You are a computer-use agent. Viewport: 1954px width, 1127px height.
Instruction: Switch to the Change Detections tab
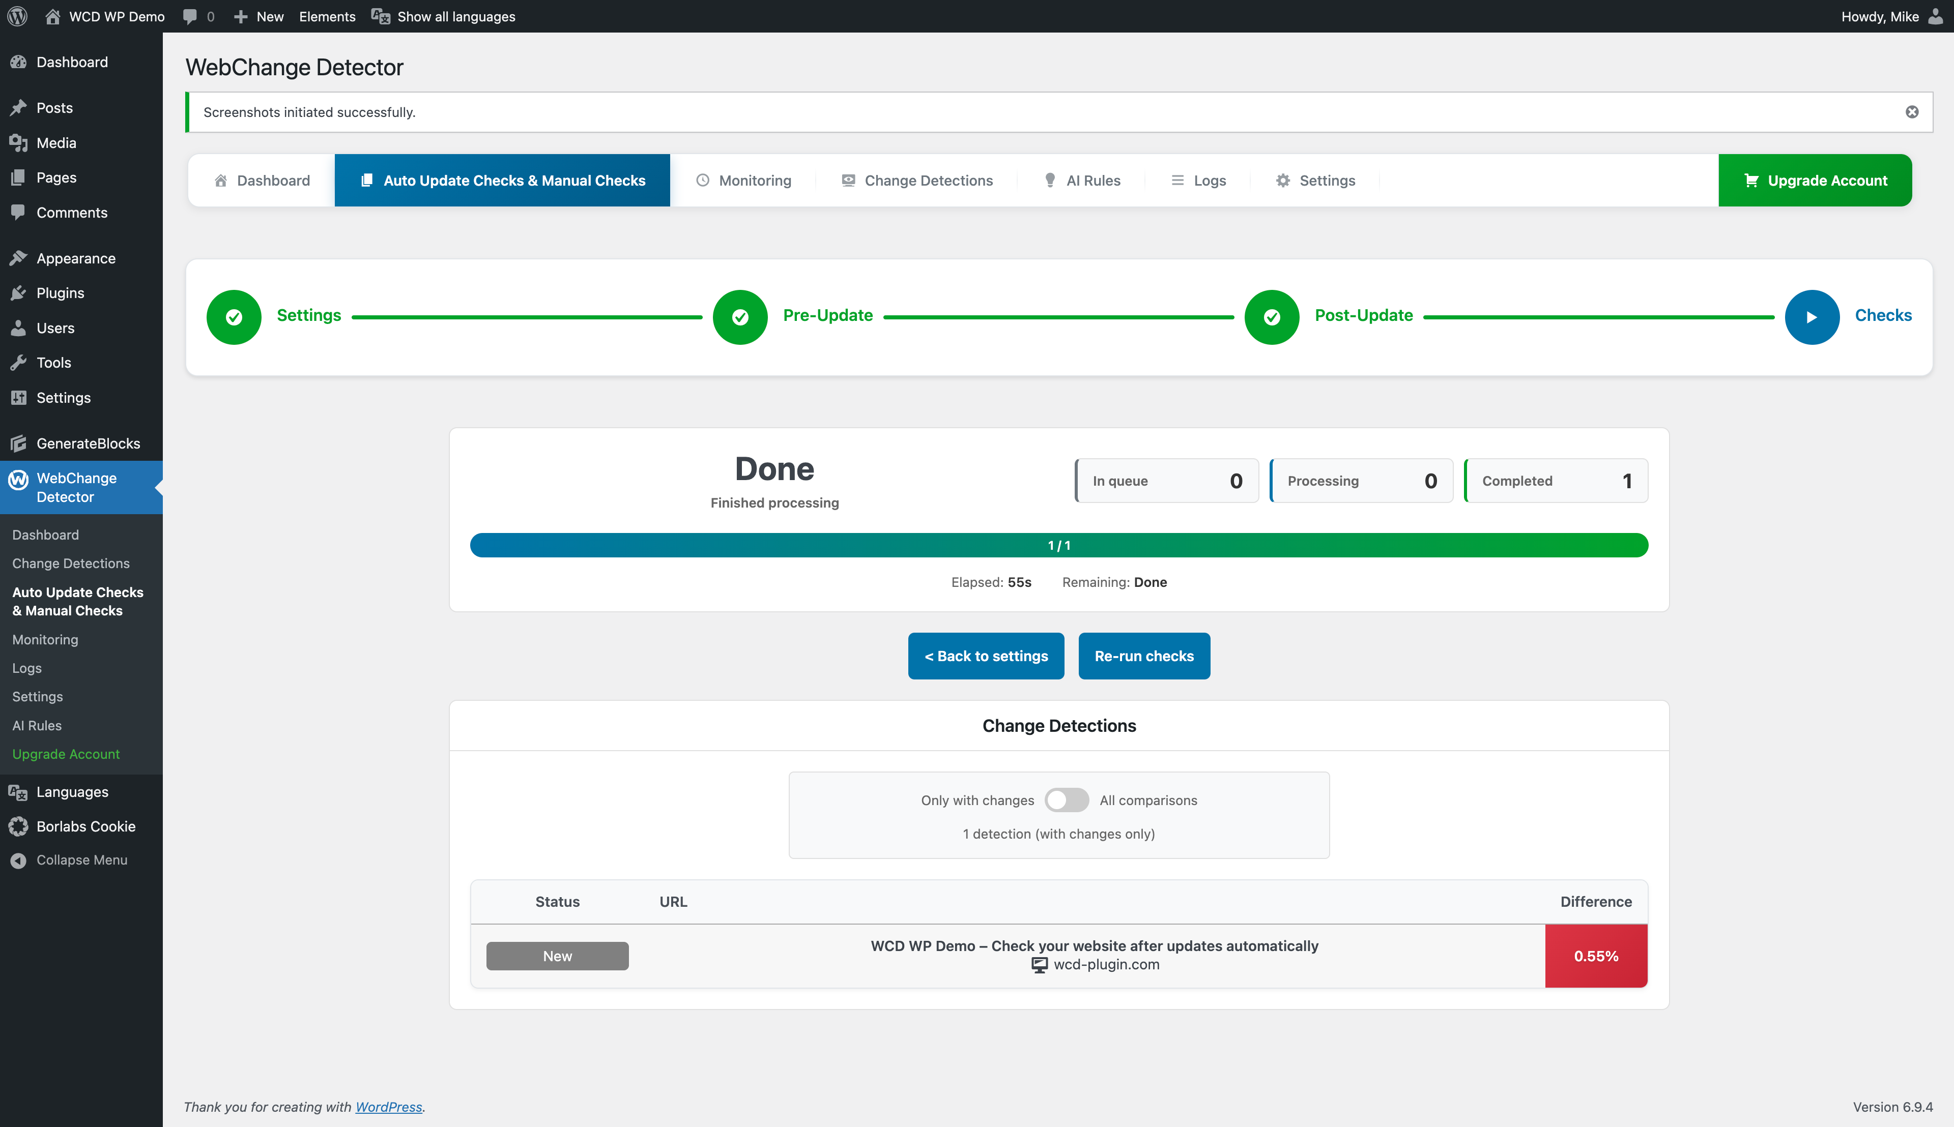917,181
